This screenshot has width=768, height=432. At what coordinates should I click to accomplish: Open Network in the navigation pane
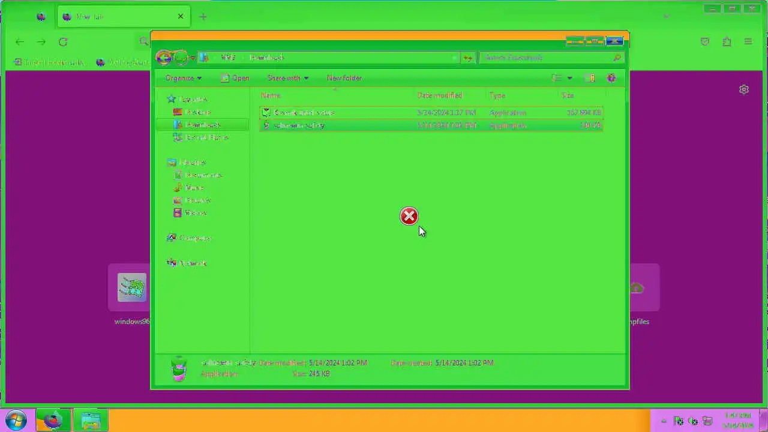click(193, 263)
